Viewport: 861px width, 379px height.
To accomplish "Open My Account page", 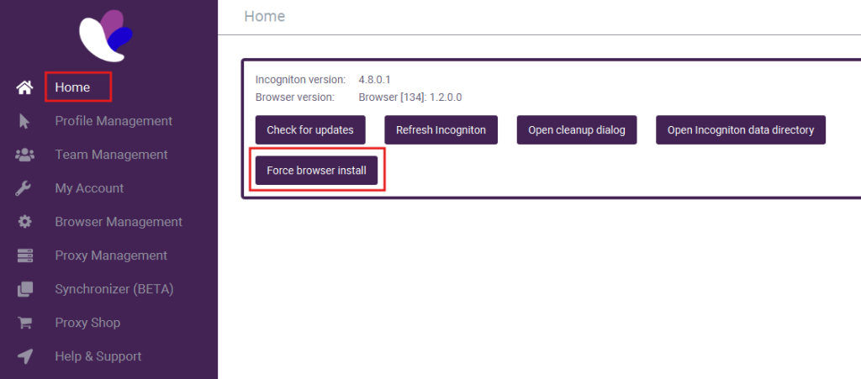I will click(x=89, y=188).
